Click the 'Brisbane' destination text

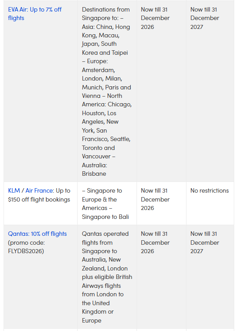tap(94, 174)
